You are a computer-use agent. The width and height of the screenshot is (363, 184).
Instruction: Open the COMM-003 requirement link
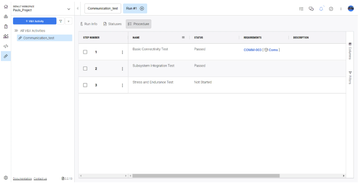click(x=252, y=50)
